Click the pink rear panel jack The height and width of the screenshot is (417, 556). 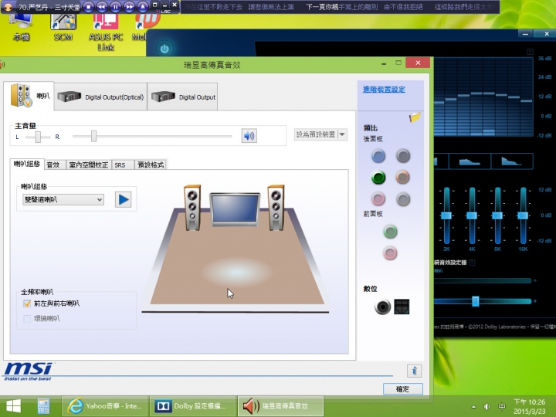[x=378, y=199]
